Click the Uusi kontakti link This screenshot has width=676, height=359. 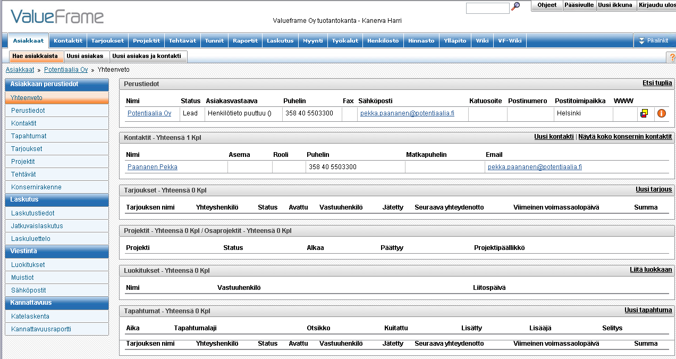(554, 137)
